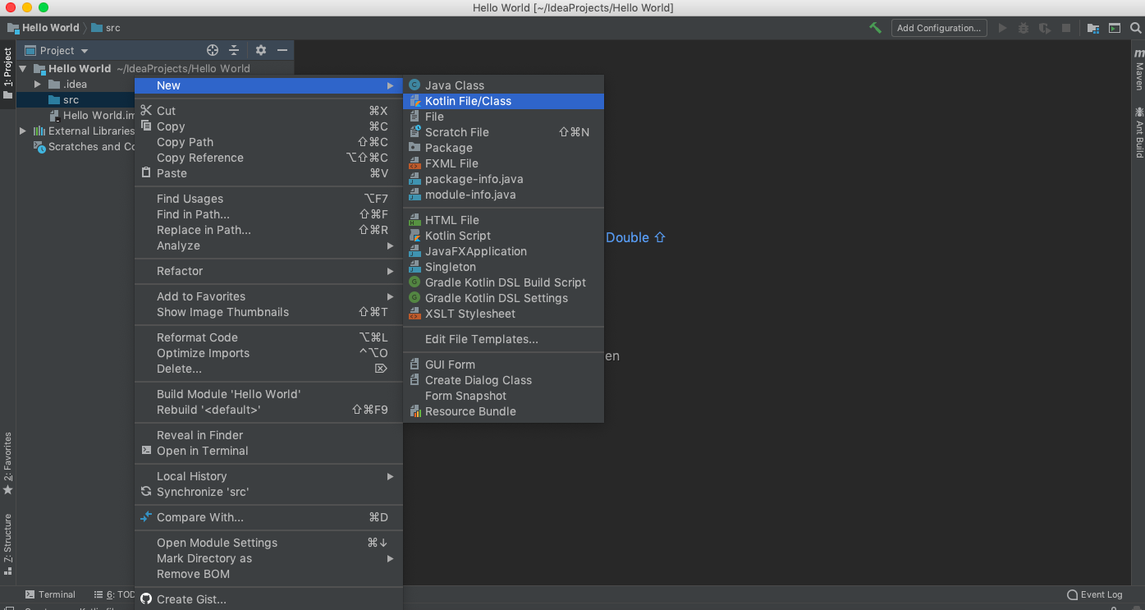Collapse the Hello World project root node
This screenshot has width=1145, height=610.
tap(23, 69)
